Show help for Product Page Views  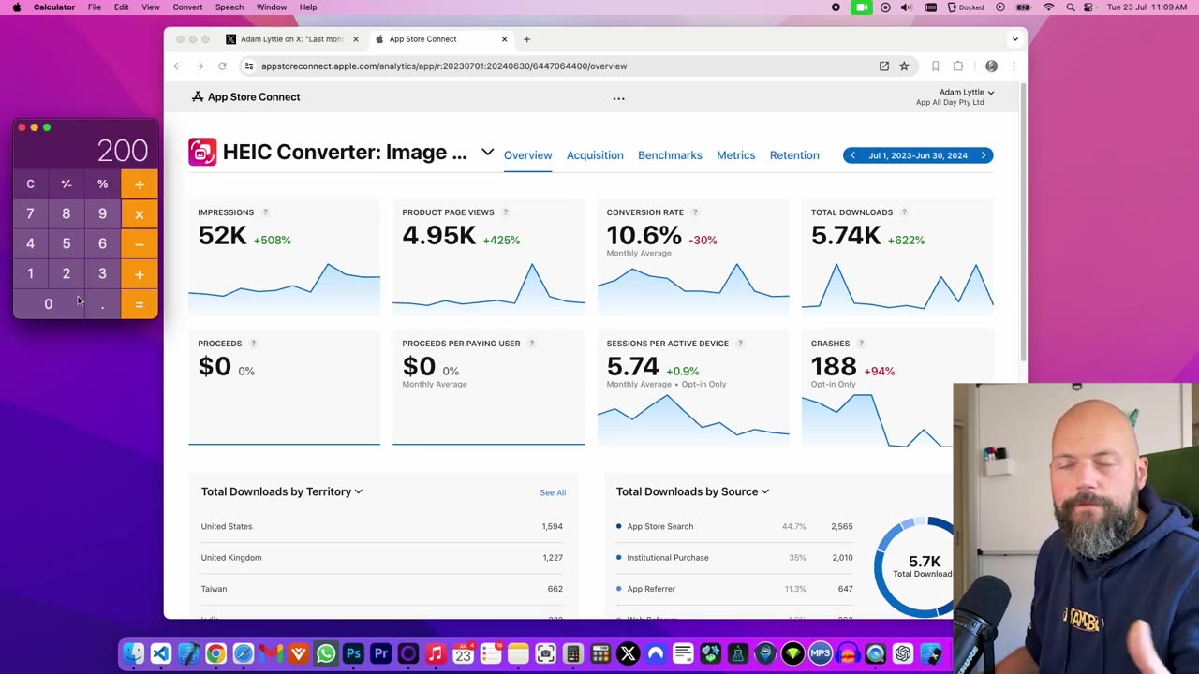506,212
